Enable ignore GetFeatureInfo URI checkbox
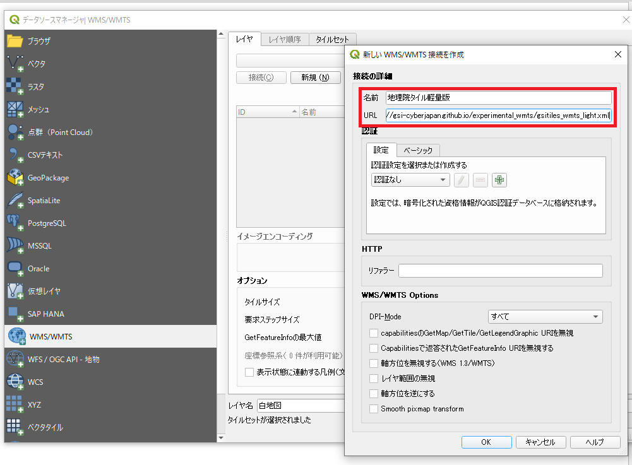This screenshot has height=465, width=632. pos(374,348)
